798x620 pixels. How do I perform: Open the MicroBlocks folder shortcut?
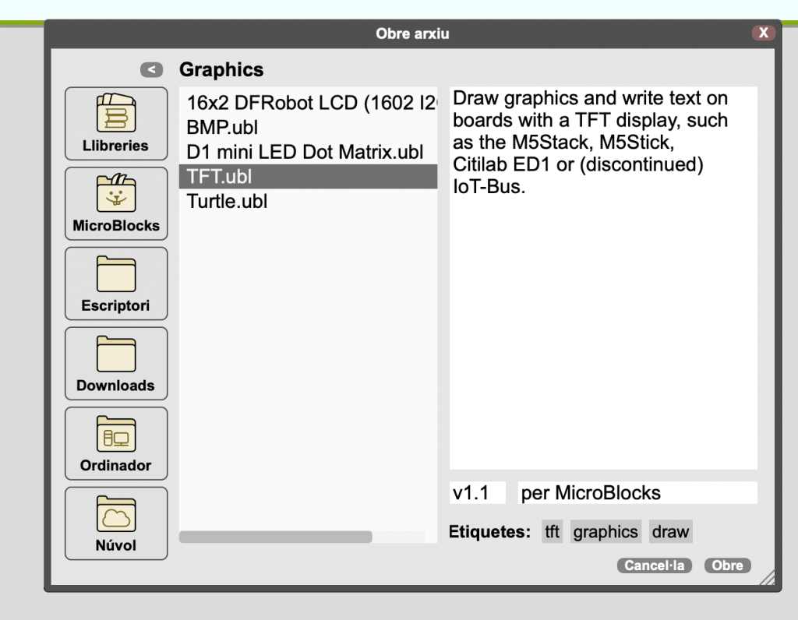point(116,203)
